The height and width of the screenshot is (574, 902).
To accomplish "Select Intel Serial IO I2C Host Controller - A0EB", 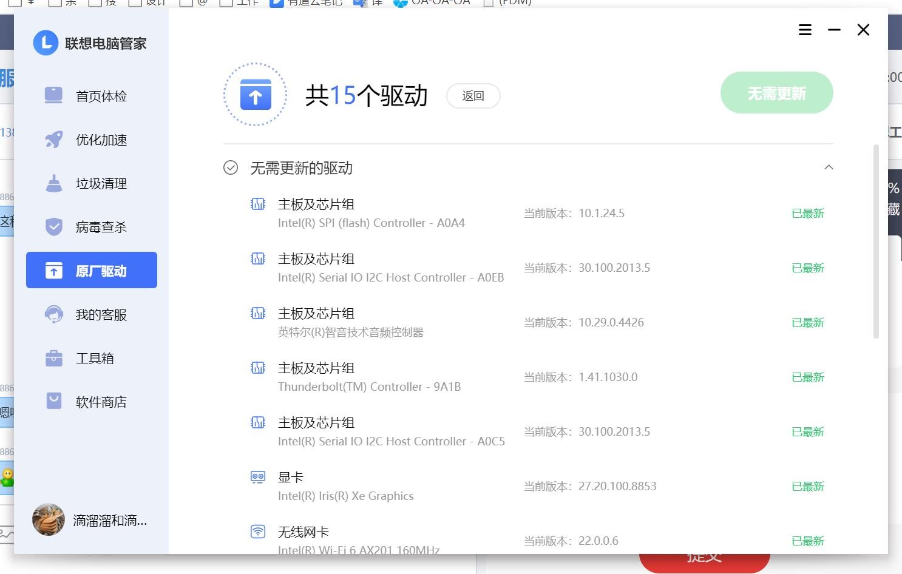I will [391, 277].
